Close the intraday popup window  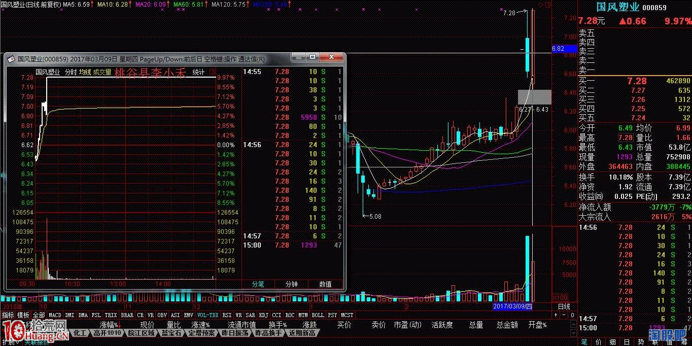pos(331,57)
